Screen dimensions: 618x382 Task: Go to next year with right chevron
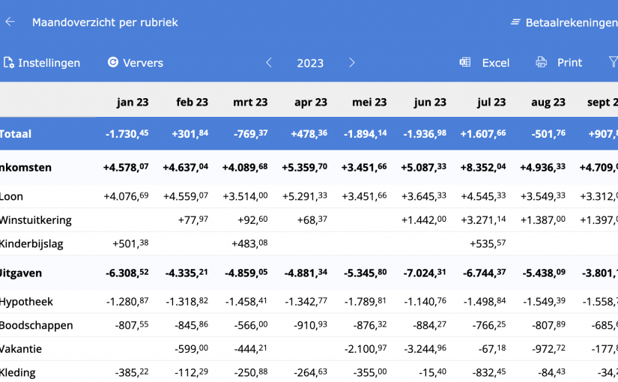(352, 63)
